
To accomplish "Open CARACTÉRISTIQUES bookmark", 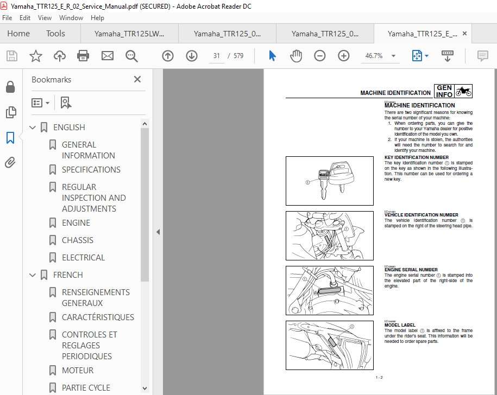I will coord(98,317).
